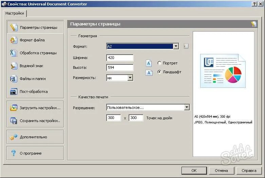Open the О программе button

[35, 153]
